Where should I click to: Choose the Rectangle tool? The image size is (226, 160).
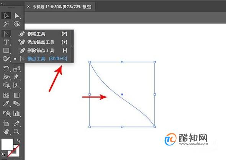(x=6, y=51)
